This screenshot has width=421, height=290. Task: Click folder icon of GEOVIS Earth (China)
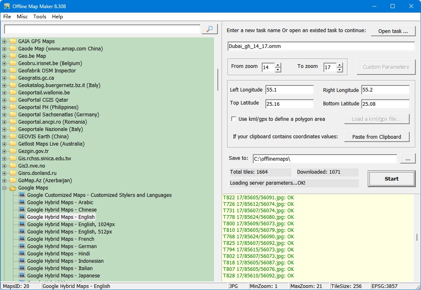tap(13, 137)
